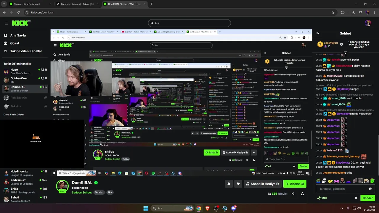
Task: Open a new Chrome tab
Action: [x=152, y=4]
